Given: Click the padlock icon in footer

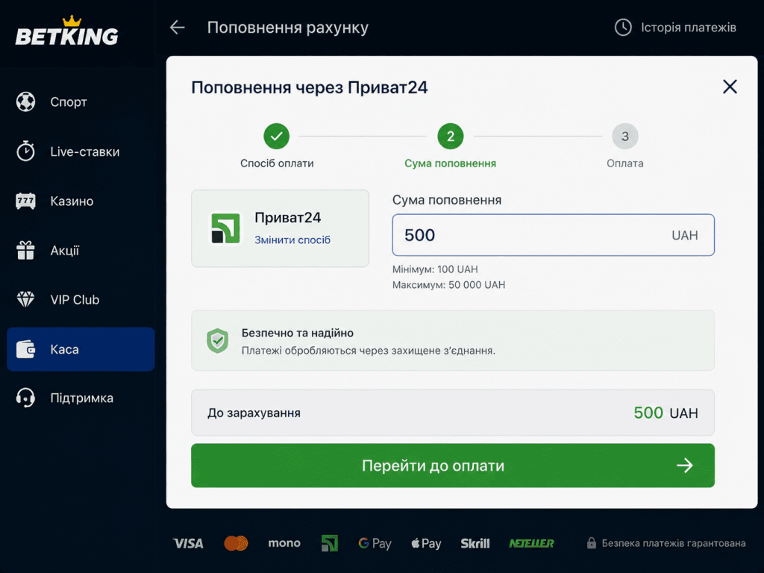Looking at the screenshot, I should coord(592,543).
